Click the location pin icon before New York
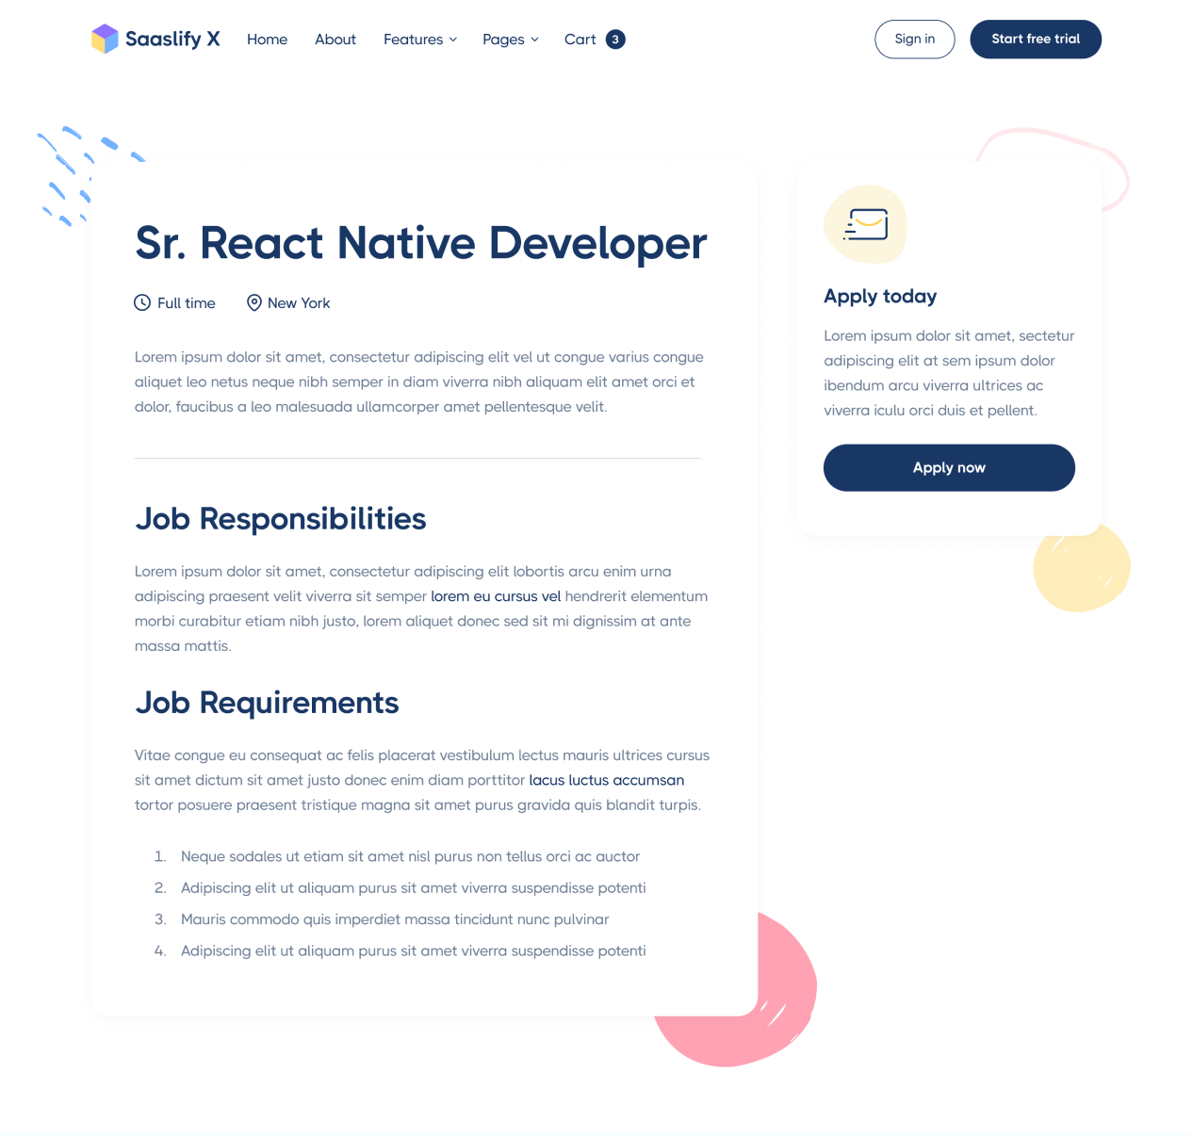The height and width of the screenshot is (1137, 1193). (x=253, y=302)
